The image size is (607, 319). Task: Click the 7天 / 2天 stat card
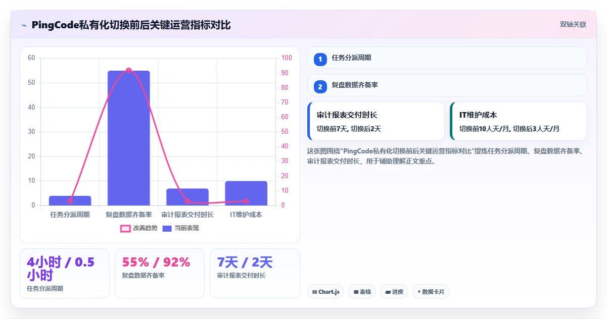(255, 274)
